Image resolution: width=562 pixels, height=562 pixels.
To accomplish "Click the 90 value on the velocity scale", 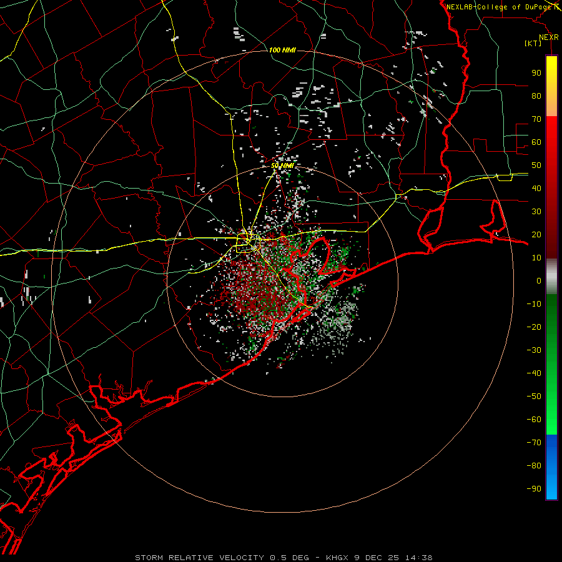I will pyautogui.click(x=536, y=73).
